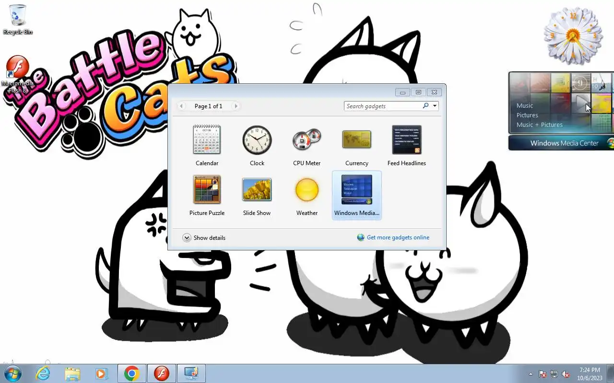The height and width of the screenshot is (383, 614).
Task: Click the Page 1 of 1 label
Action: pos(209,106)
